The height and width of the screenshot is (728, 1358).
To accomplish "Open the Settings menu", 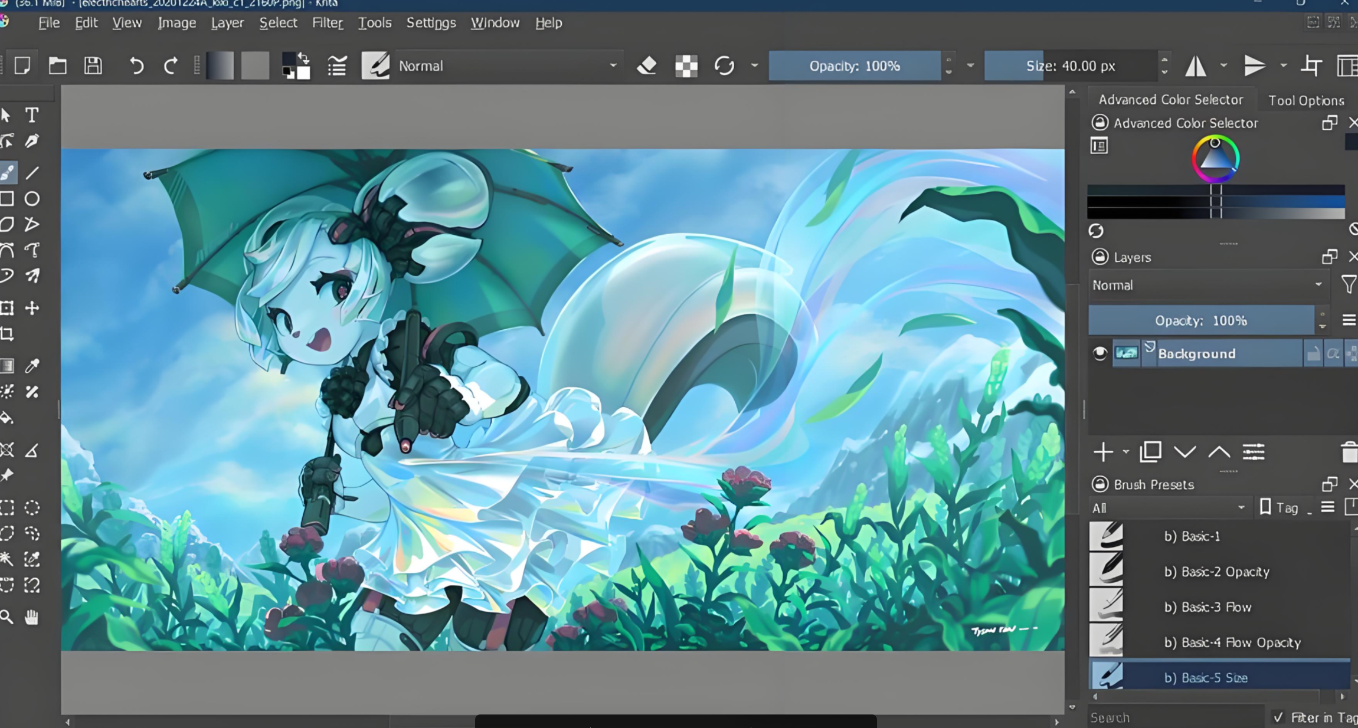I will tap(431, 23).
